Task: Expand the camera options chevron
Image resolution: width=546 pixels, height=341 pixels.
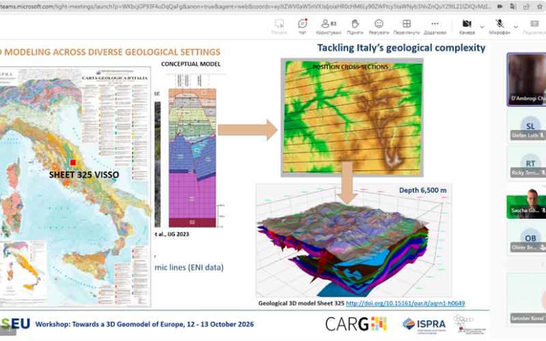Action: [x=482, y=27]
